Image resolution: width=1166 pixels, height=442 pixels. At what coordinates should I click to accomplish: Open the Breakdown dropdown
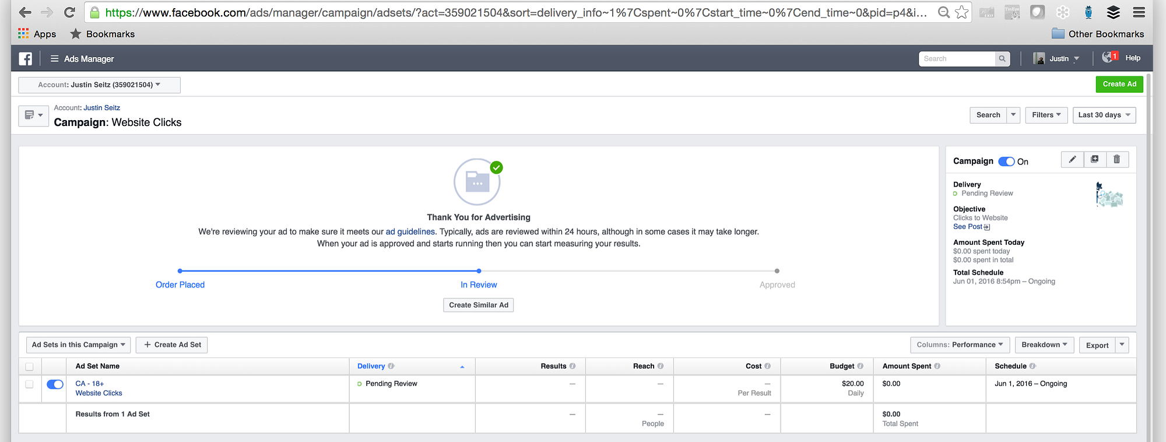pyautogui.click(x=1044, y=345)
